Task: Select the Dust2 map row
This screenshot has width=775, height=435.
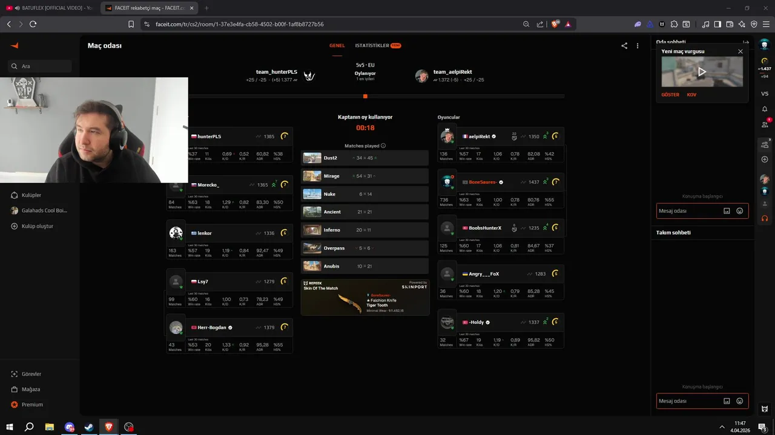Action: point(364,158)
